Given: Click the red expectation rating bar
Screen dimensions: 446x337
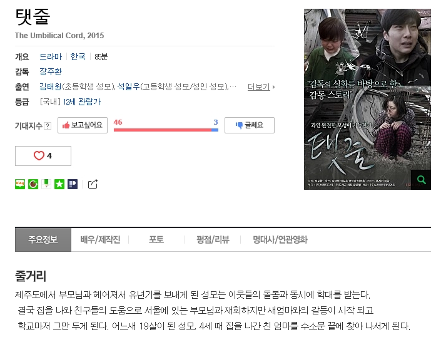Looking at the screenshot, I should pyautogui.click(x=163, y=130).
